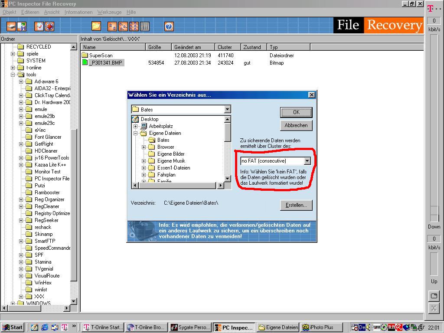Select Eigene Bilder in dialog tree
Screen dimensions: 444x333
pyautogui.click(x=171, y=154)
